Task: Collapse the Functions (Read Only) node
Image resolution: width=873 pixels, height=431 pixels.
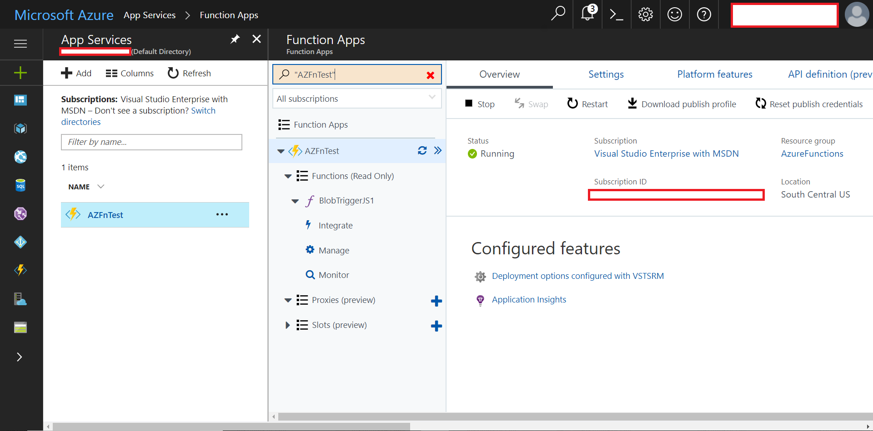Action: tap(288, 176)
